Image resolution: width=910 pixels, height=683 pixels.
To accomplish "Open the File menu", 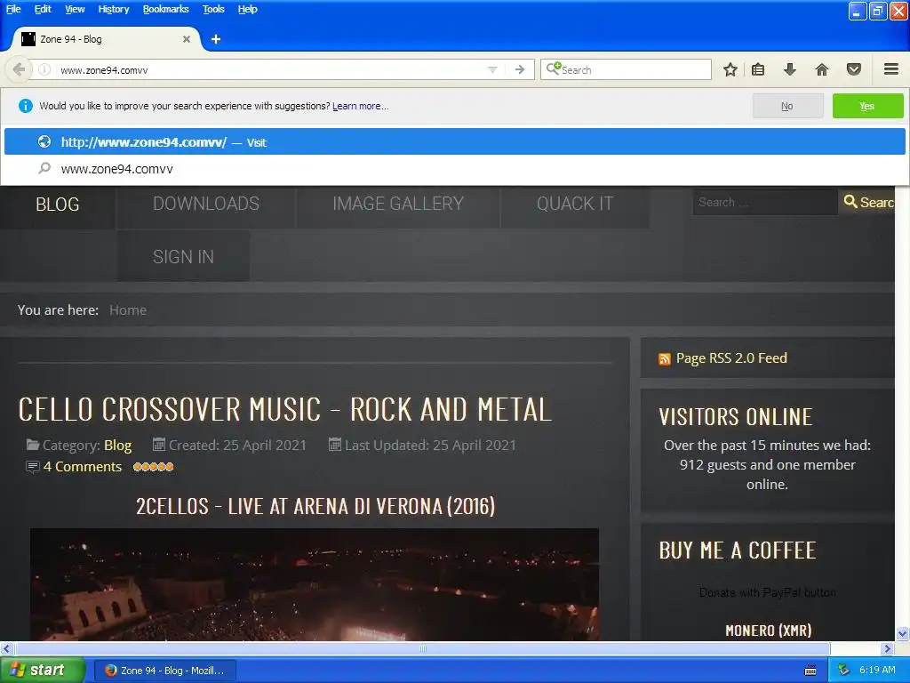I will coord(13,9).
